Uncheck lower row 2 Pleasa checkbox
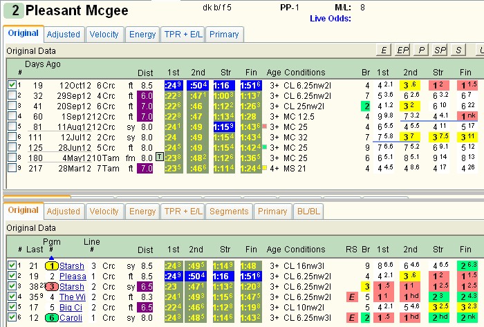484x327 pixels. pyautogui.click(x=12, y=276)
